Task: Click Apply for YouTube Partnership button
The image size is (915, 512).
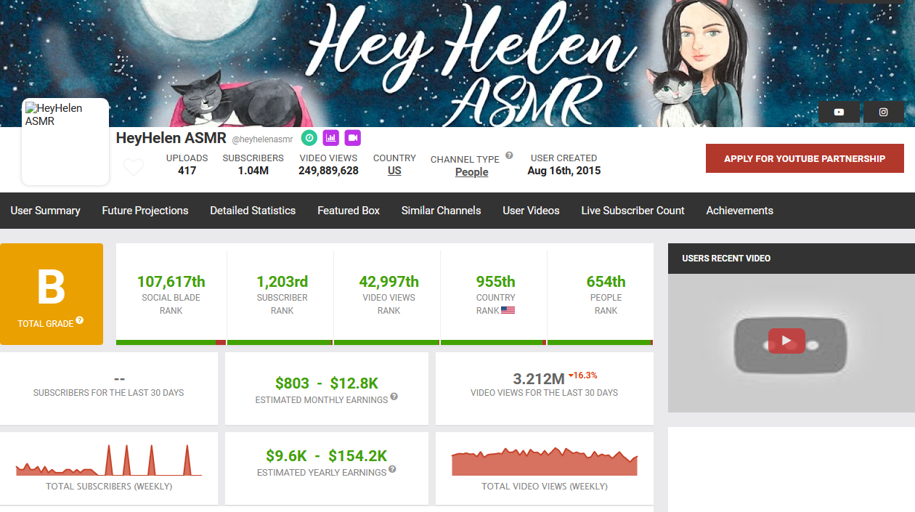Action: click(805, 158)
